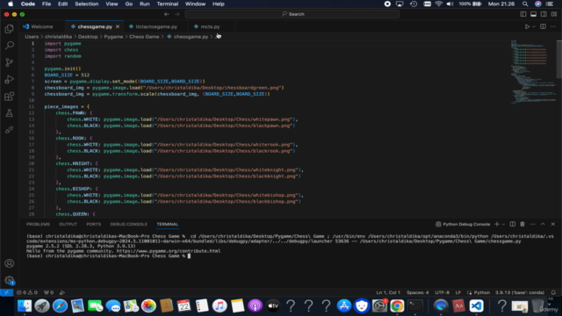This screenshot has height=316, width=562.
Task: Open the Customize Layout button
Action: click(554, 14)
